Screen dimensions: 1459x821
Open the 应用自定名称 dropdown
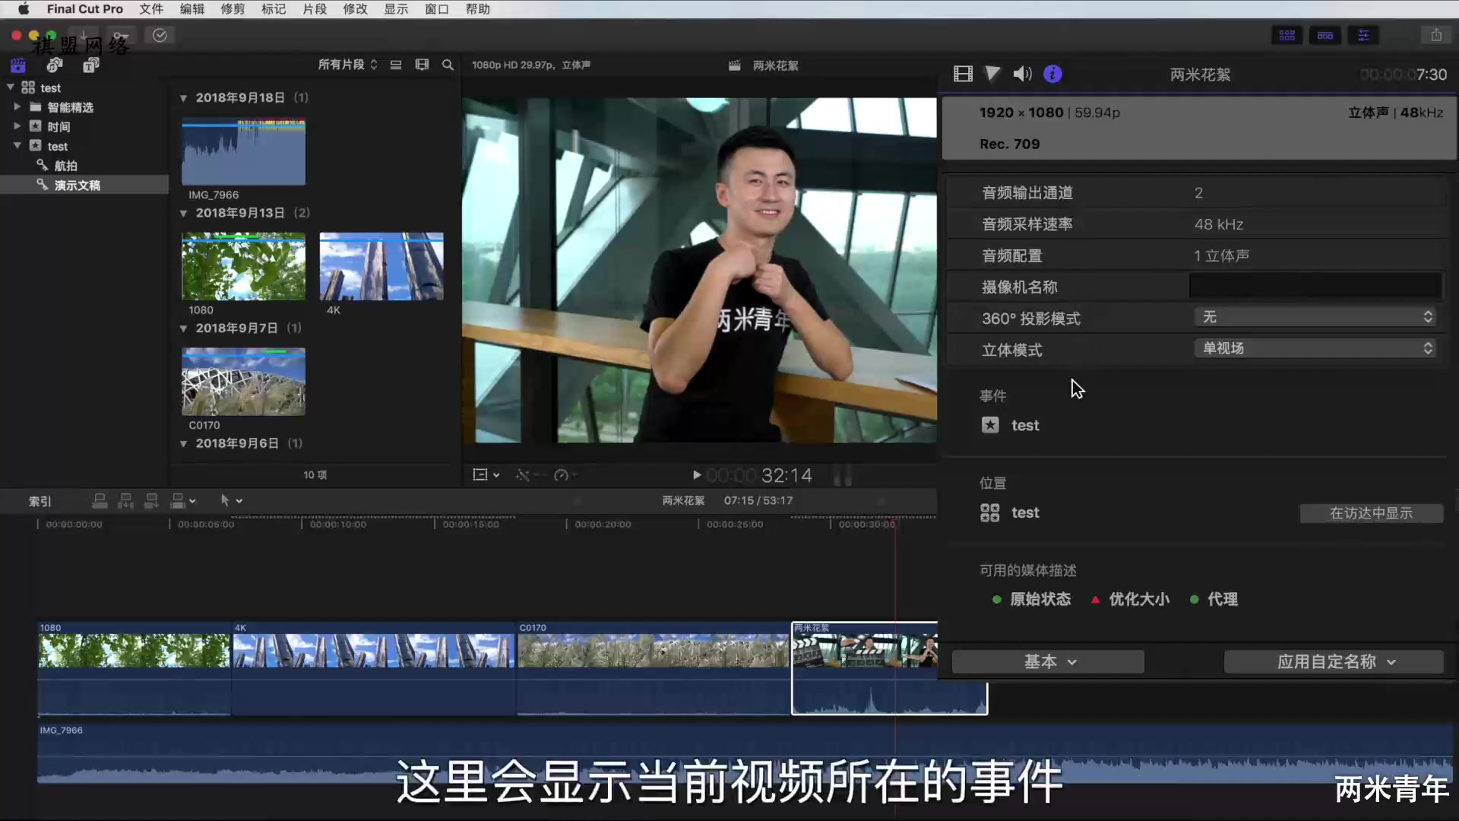coord(1334,661)
